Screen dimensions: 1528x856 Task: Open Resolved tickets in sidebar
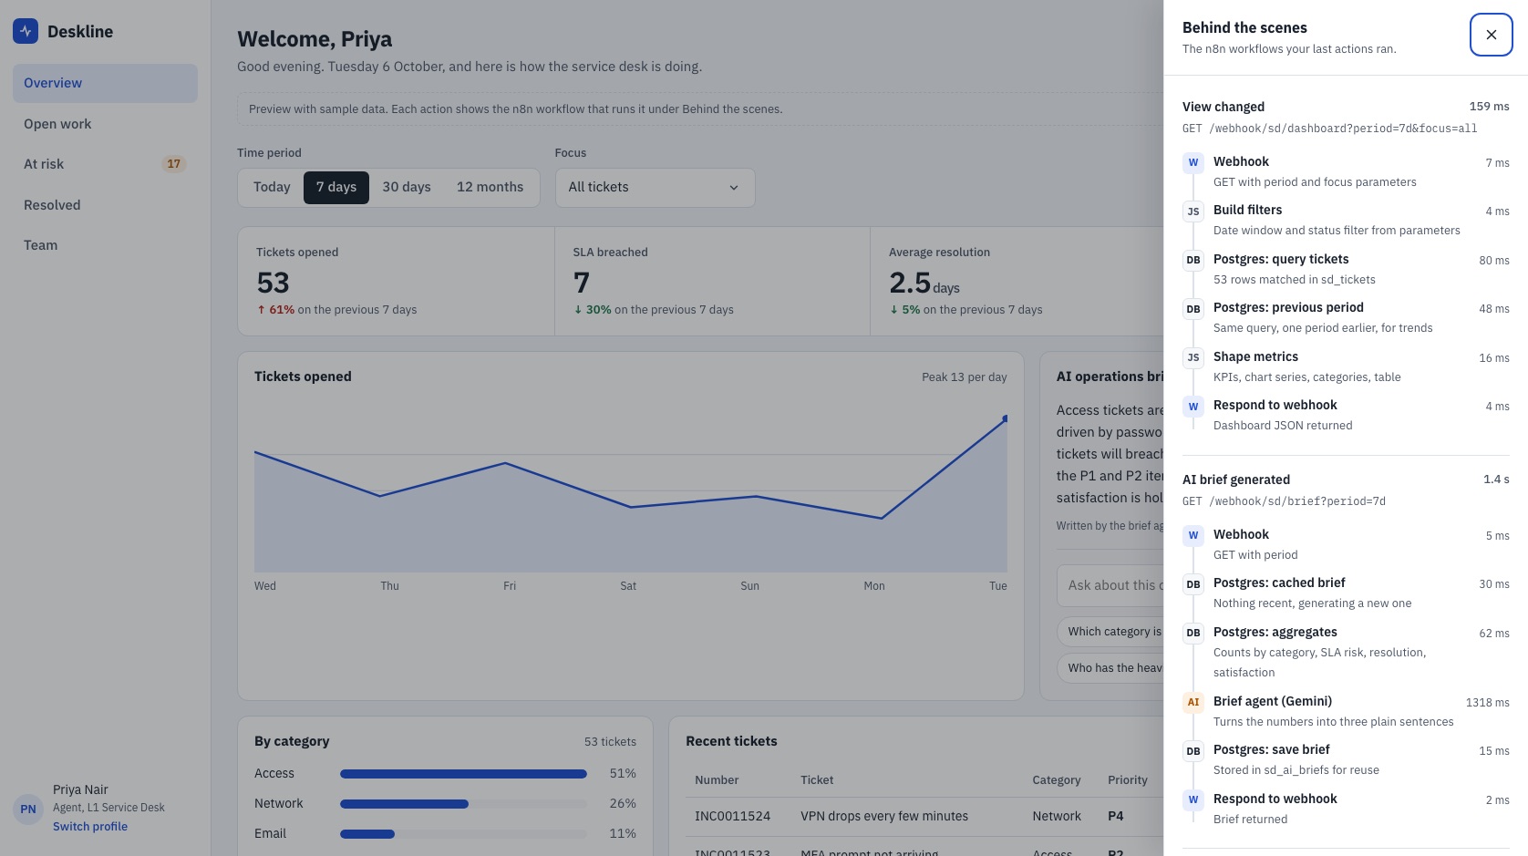point(105,205)
